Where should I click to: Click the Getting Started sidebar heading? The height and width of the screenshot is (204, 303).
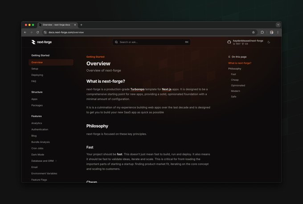[x=41, y=55]
